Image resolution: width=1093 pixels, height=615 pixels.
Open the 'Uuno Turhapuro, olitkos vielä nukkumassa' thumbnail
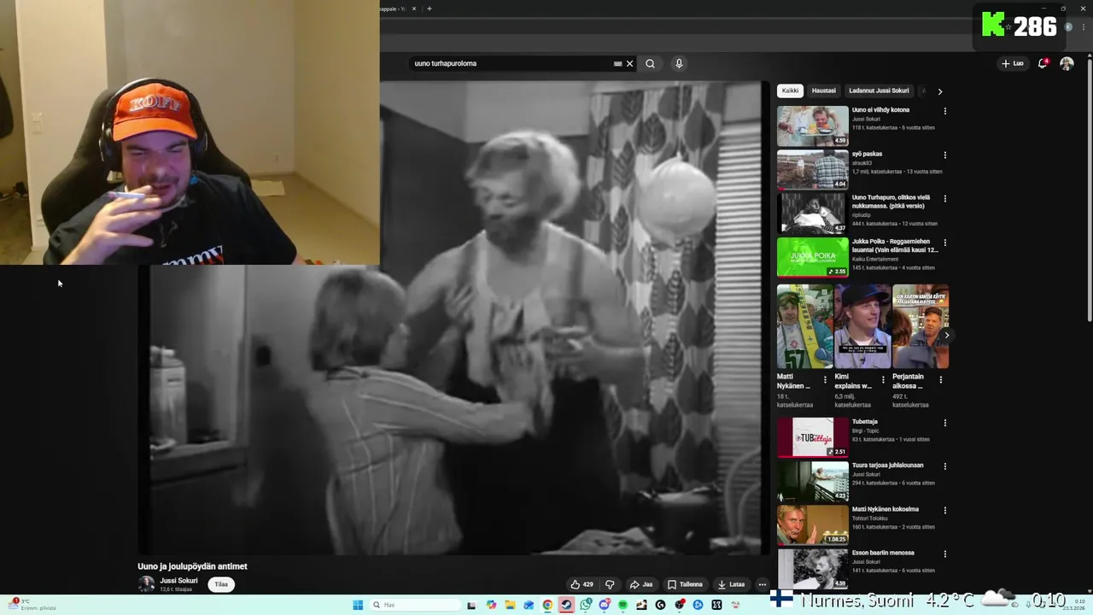pos(813,213)
